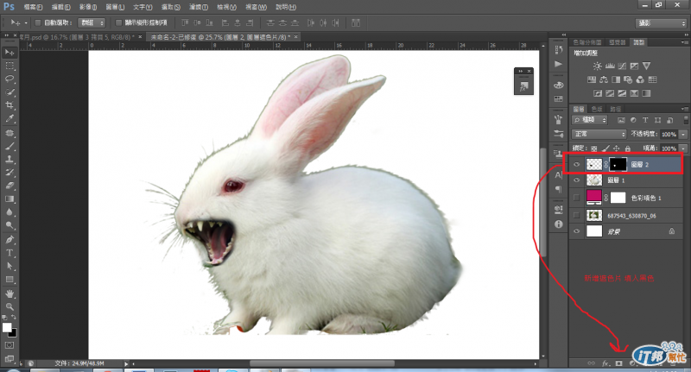Select the Hand tool
This screenshot has height=372, width=691.
(10, 293)
